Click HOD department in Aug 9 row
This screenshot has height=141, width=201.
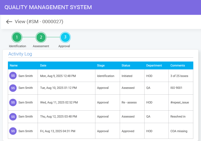(149, 76)
